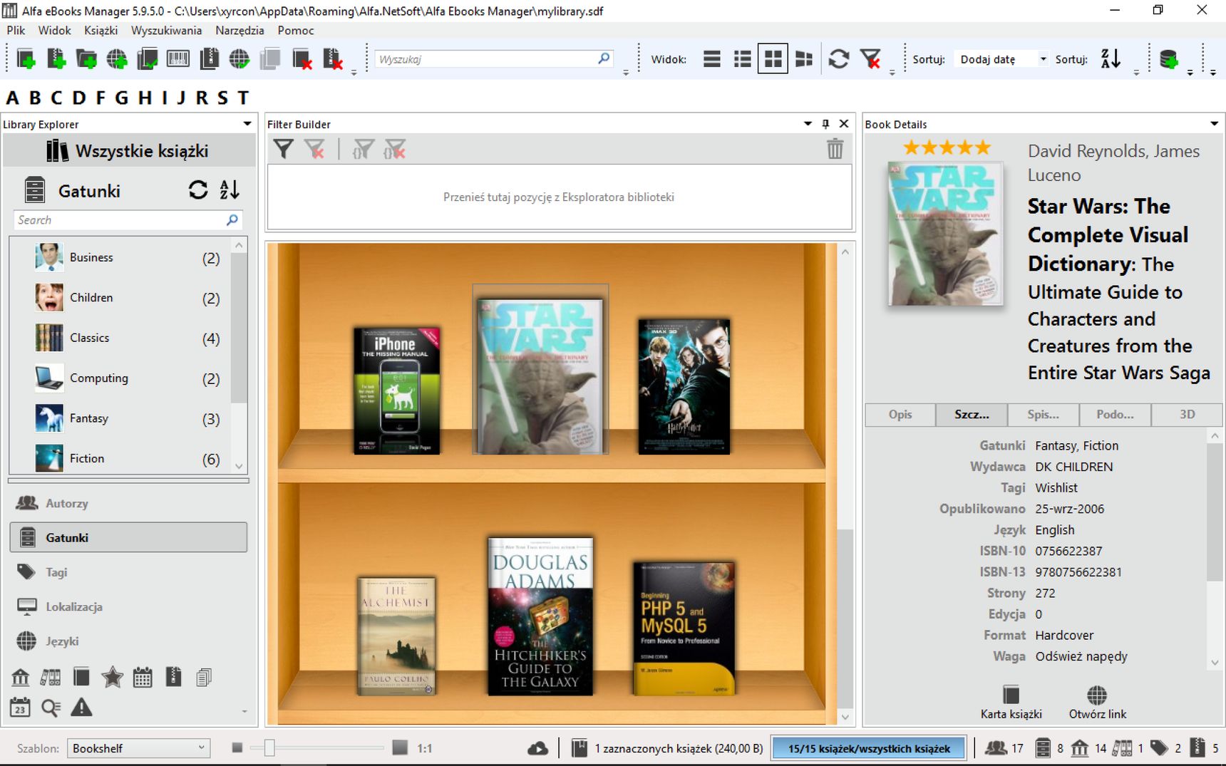Click the star ratings icon in the explorer panel
The width and height of the screenshot is (1226, 766).
click(112, 677)
